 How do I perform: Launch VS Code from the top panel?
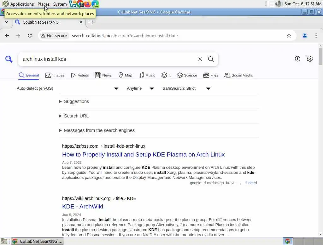click(x=73, y=4)
